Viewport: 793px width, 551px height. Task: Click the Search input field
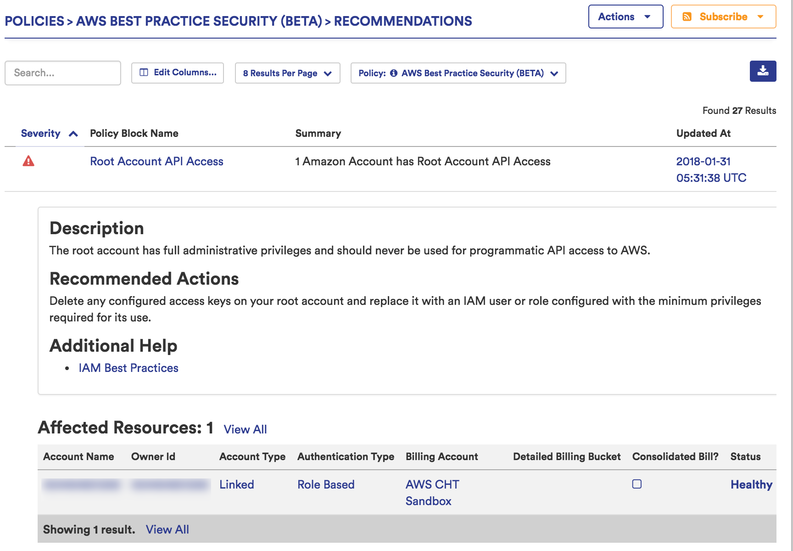[63, 73]
